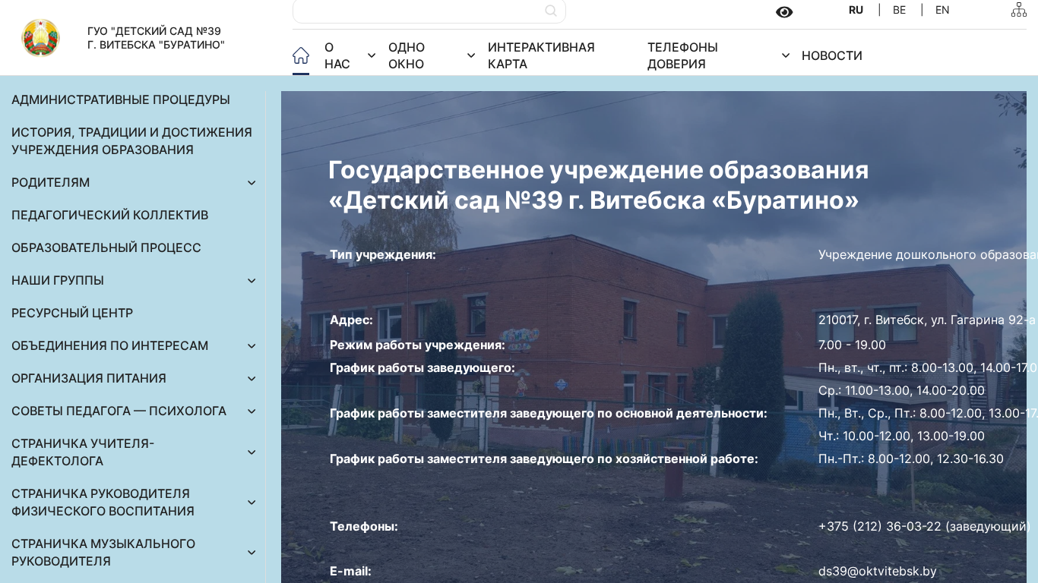Viewport: 1038px width, 583px height.
Task: Expand the НАШИ ГРУППЫ sidebar section
Action: pyautogui.click(x=252, y=281)
